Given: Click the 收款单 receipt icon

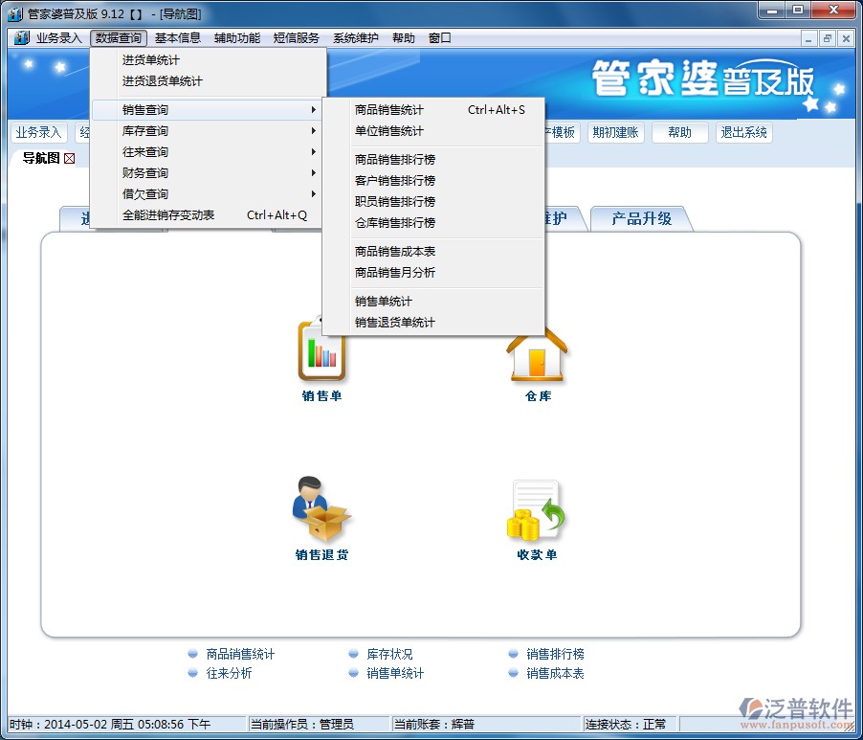Looking at the screenshot, I should tap(537, 510).
